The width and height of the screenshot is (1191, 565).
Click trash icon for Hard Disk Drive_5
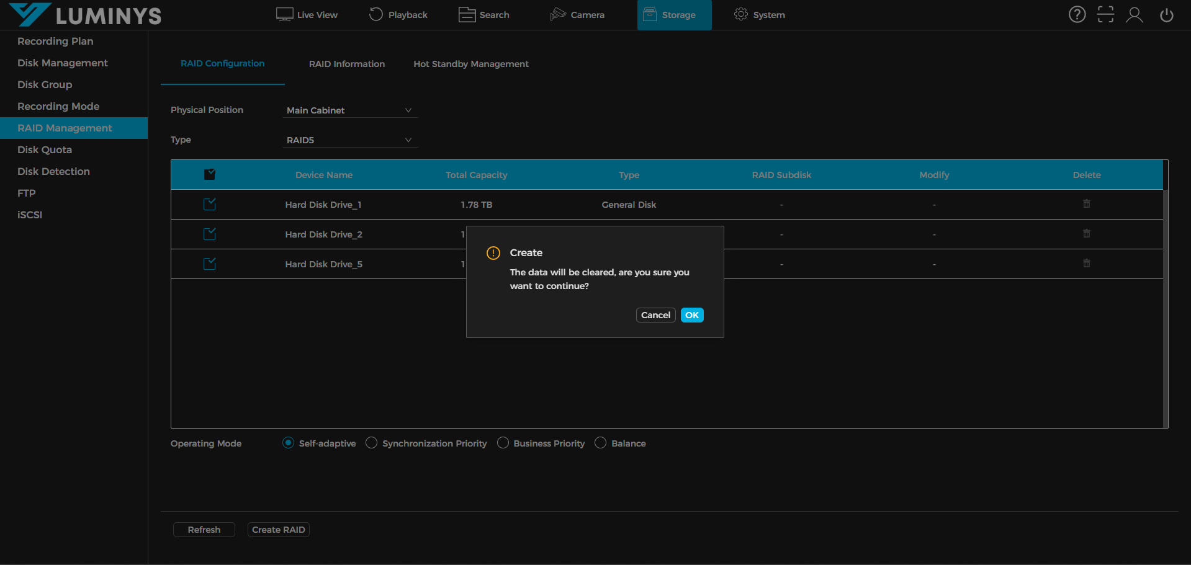[1086, 264]
